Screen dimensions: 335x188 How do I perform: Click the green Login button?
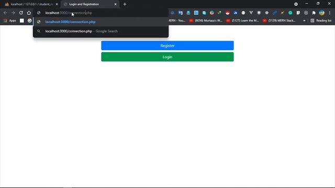[x=167, y=57]
